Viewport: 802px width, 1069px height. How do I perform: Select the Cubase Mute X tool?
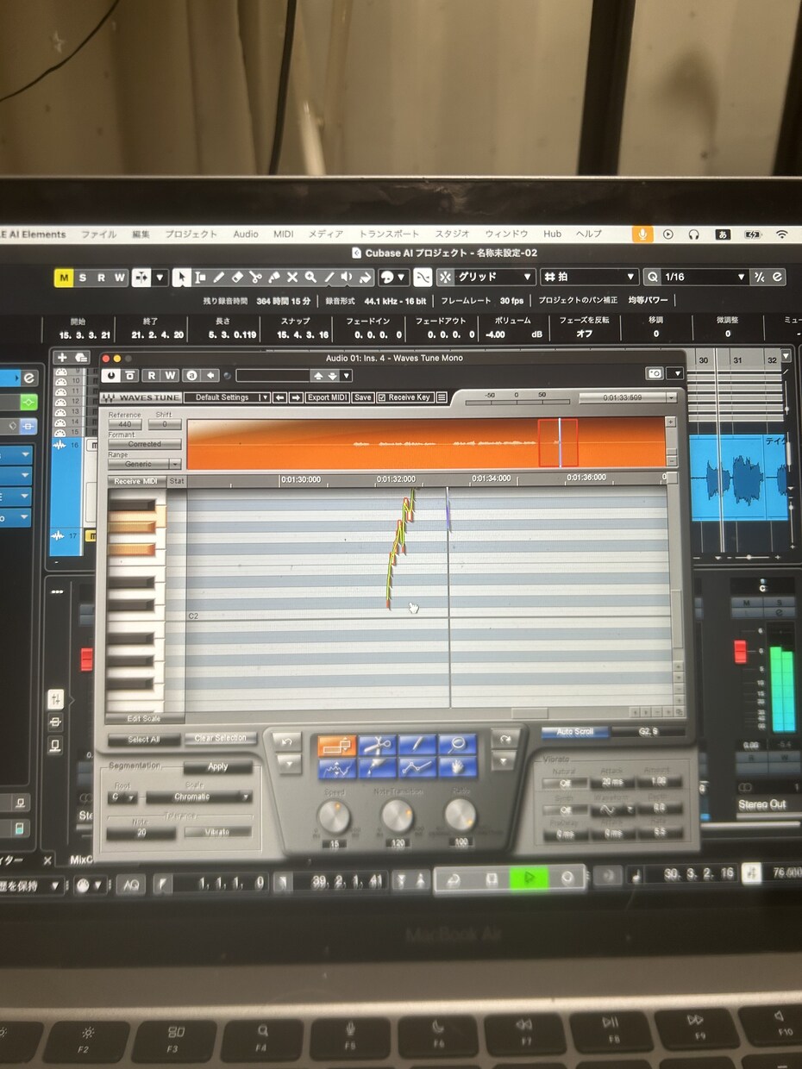coord(292,277)
